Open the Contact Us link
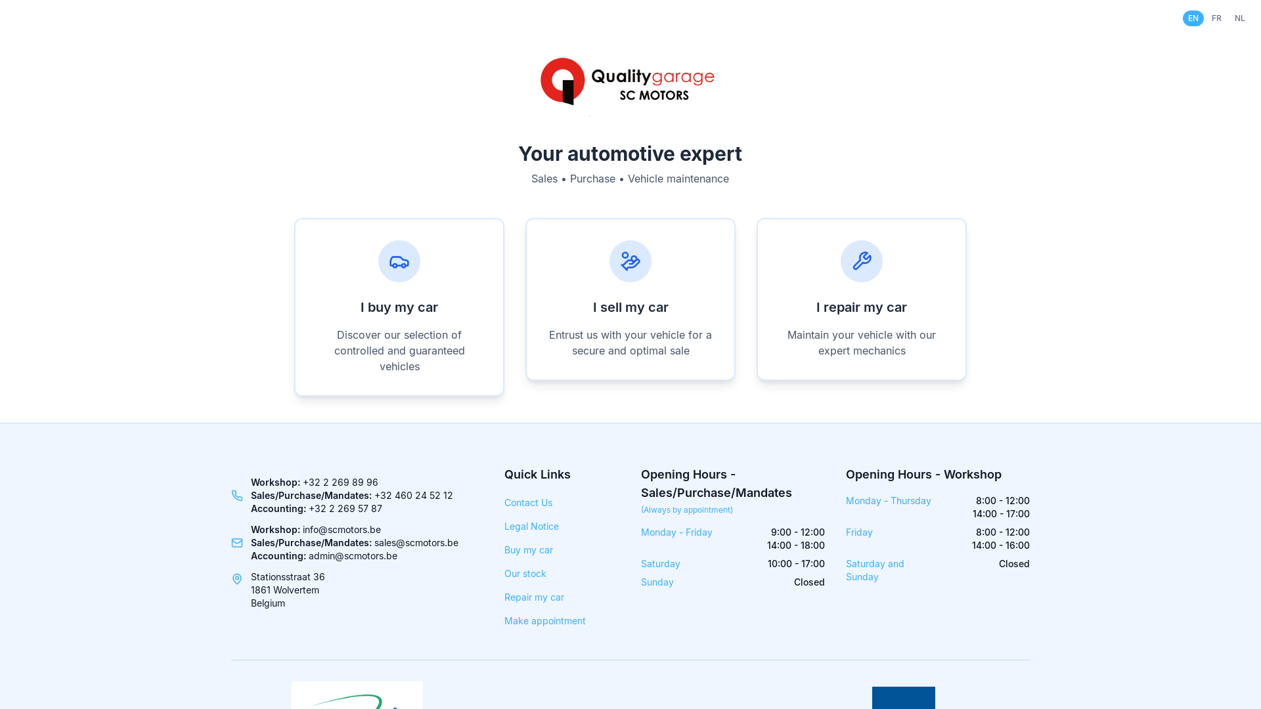 pos(528,503)
